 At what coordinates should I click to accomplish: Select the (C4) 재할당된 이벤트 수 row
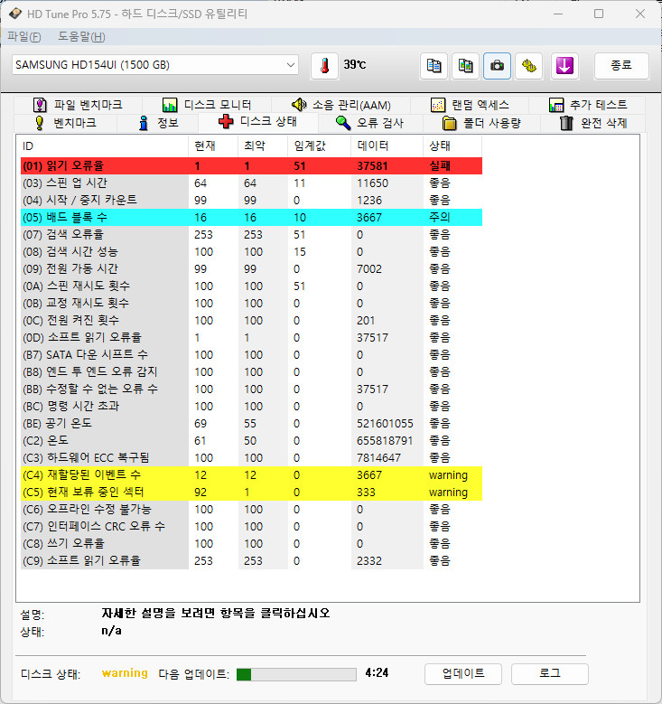tap(251, 475)
